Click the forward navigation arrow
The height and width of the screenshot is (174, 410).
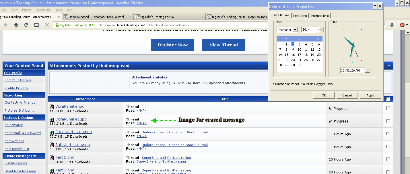(x=6, y=25)
